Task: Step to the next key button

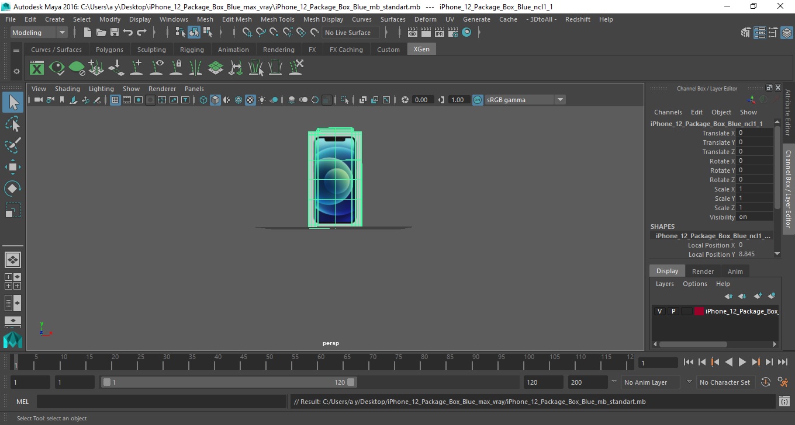Action: point(756,362)
